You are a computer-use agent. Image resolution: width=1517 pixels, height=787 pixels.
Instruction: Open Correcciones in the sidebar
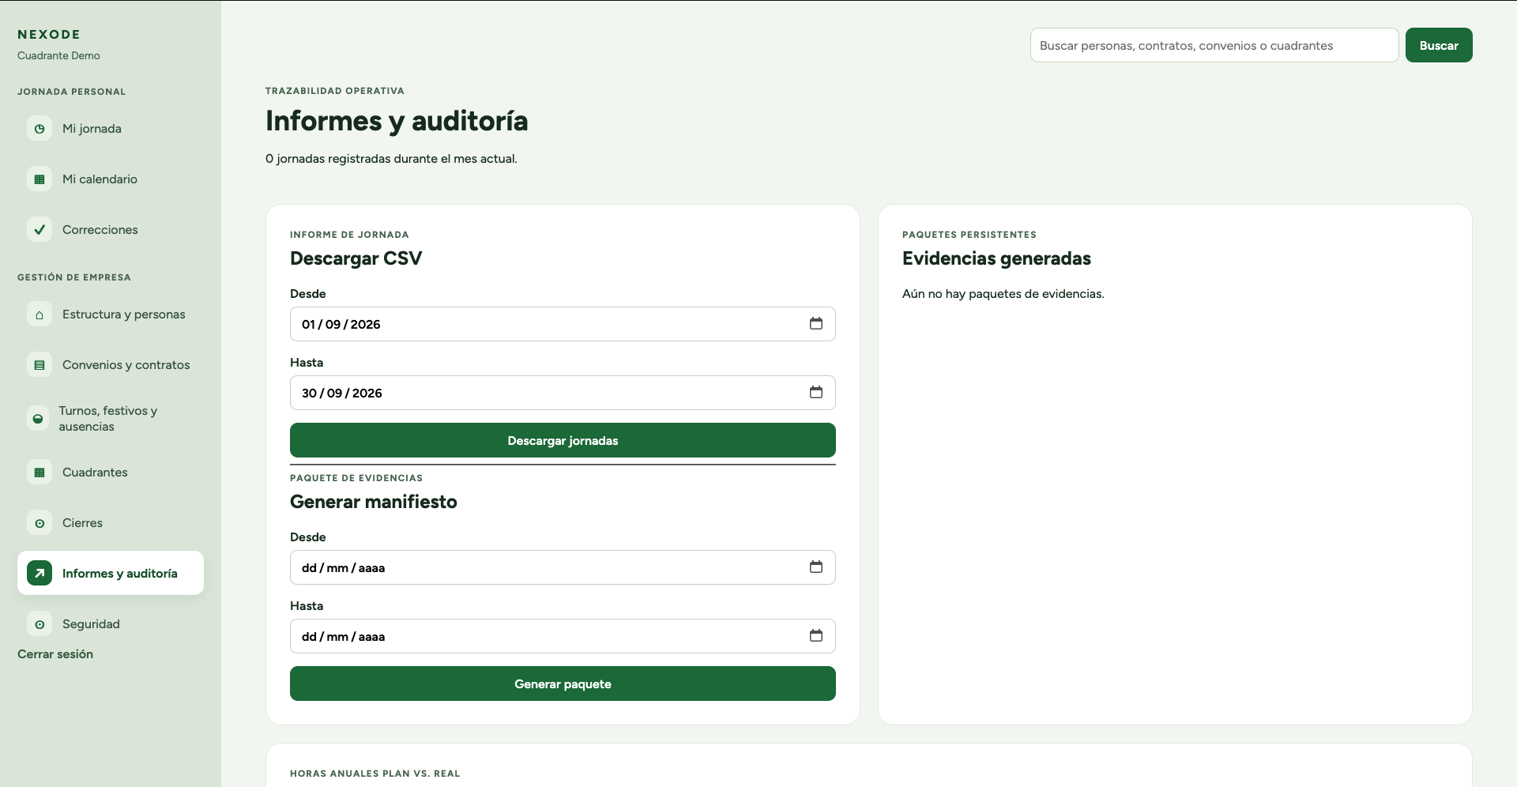tap(111, 229)
